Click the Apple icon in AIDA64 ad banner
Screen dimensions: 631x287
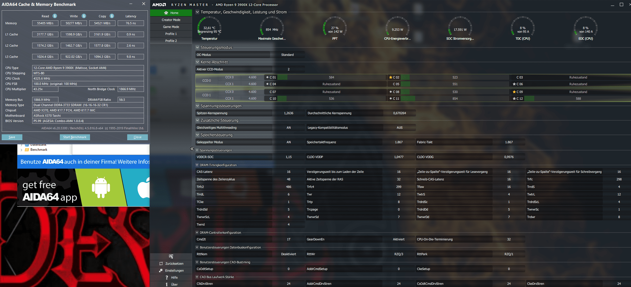[x=143, y=188]
